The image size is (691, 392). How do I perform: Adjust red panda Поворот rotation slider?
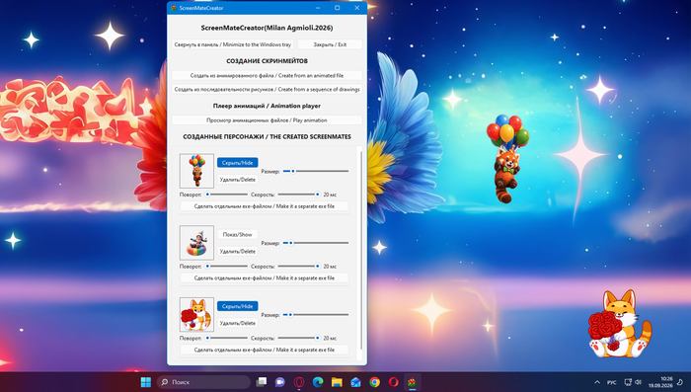pos(226,194)
